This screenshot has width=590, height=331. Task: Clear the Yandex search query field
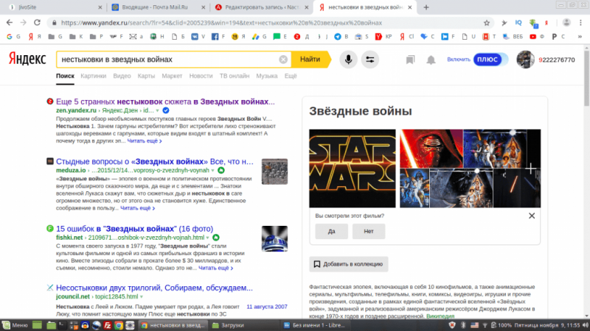[283, 60]
